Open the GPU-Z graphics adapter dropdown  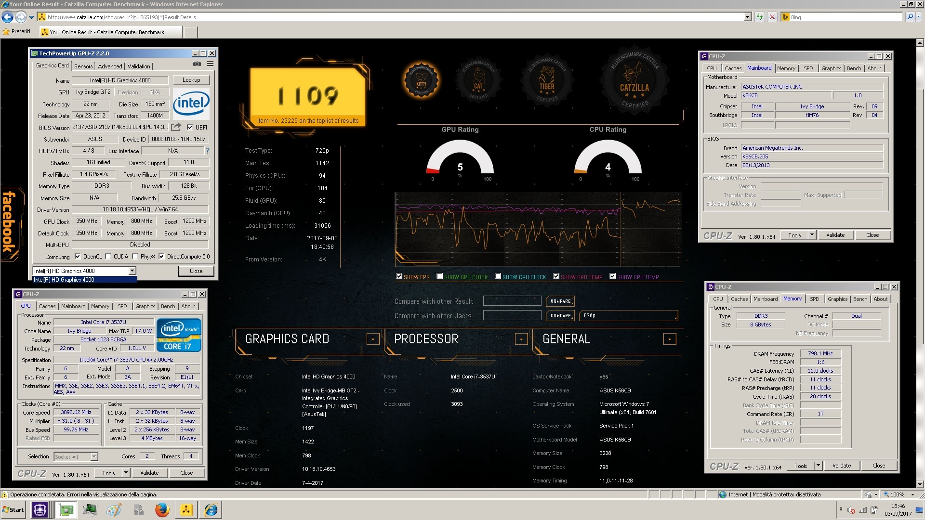coord(132,271)
